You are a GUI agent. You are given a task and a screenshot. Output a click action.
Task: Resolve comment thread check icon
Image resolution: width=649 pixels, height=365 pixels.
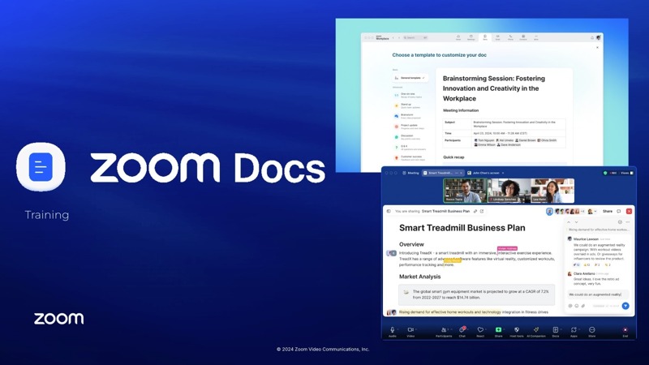point(620,222)
